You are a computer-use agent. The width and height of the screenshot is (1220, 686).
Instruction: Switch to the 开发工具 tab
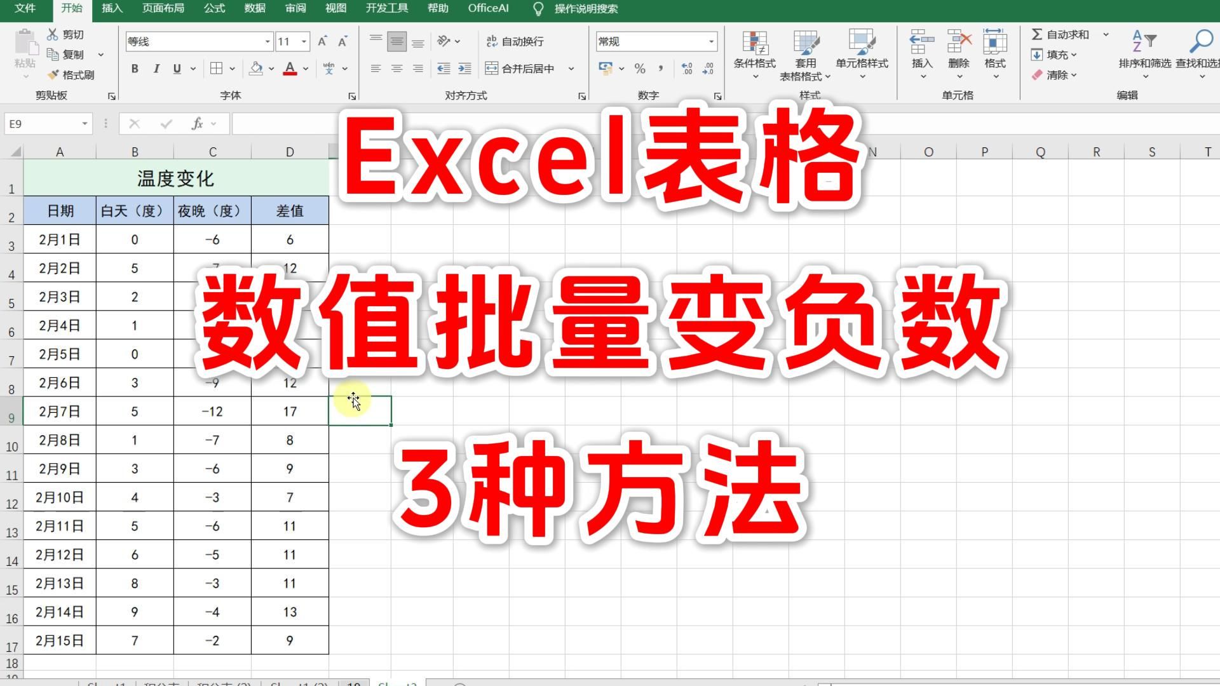(x=387, y=8)
